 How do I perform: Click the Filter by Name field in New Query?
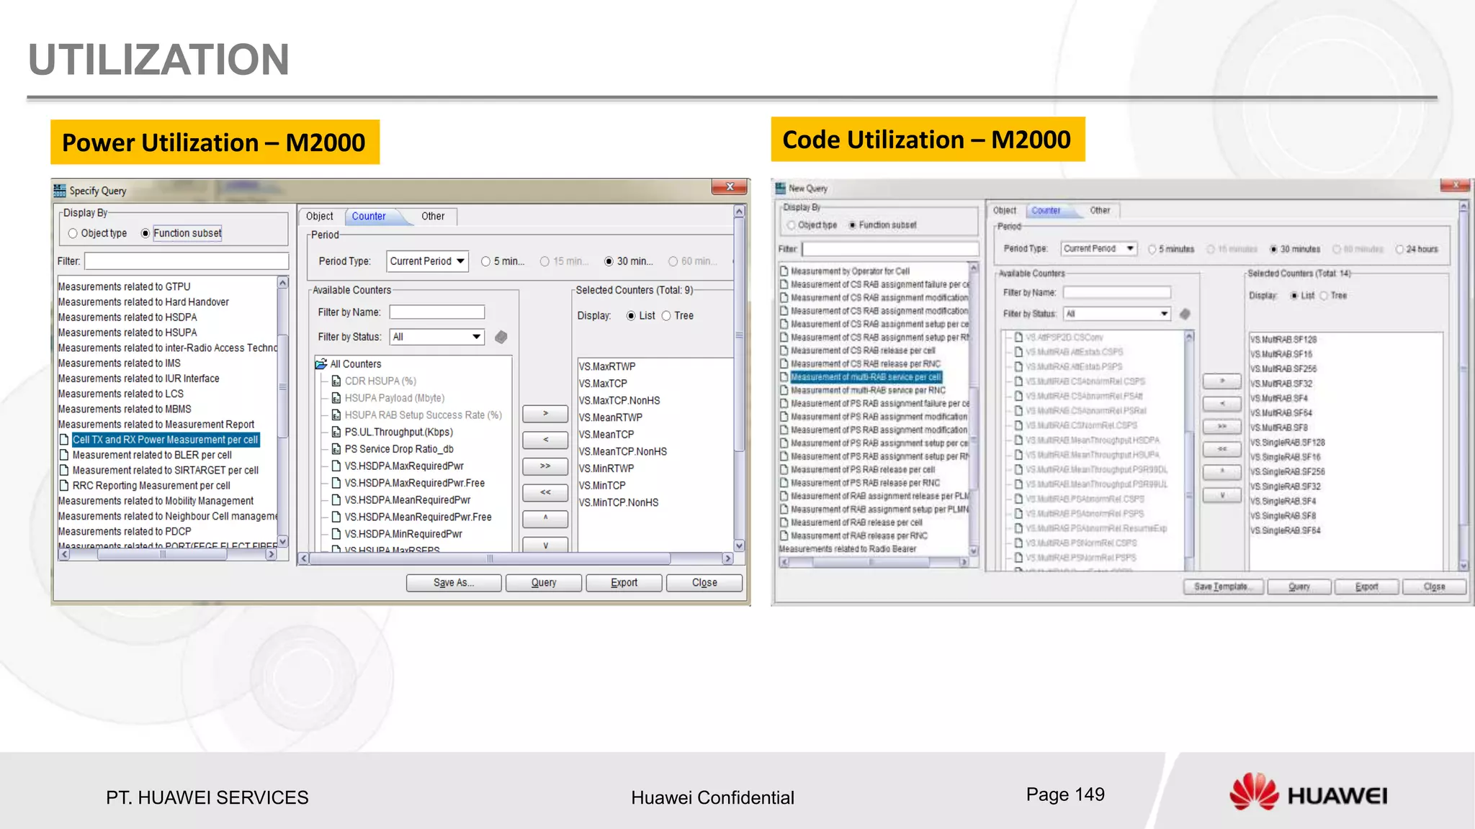point(1117,293)
